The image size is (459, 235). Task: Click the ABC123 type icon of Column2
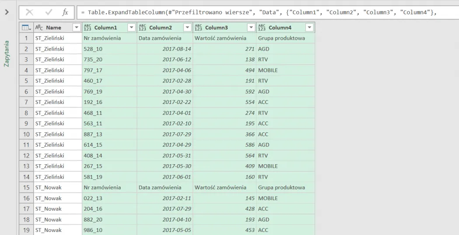pos(143,28)
